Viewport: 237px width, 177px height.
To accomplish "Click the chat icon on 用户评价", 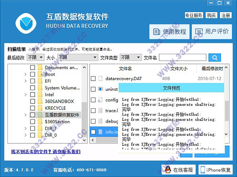I will click(199, 32).
